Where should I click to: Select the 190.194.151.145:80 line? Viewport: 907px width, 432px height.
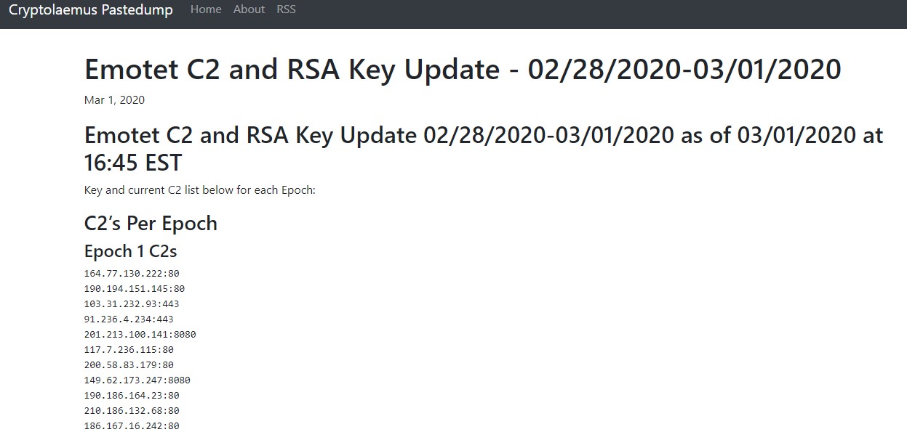pyautogui.click(x=135, y=289)
